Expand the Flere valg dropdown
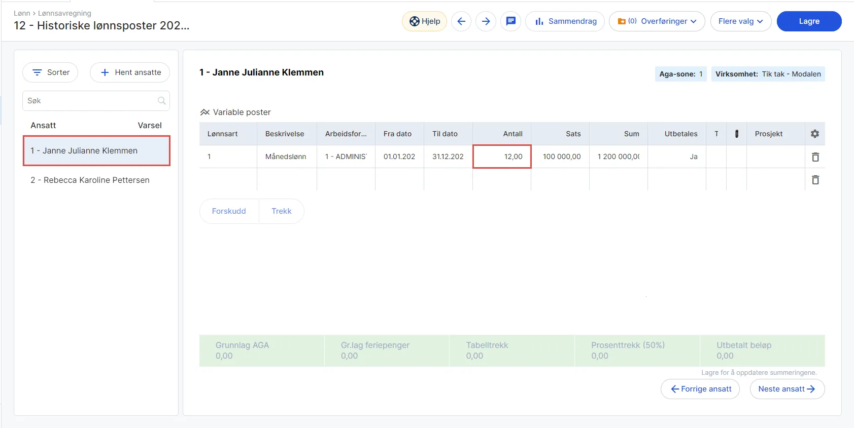The width and height of the screenshot is (854, 428). pos(740,21)
